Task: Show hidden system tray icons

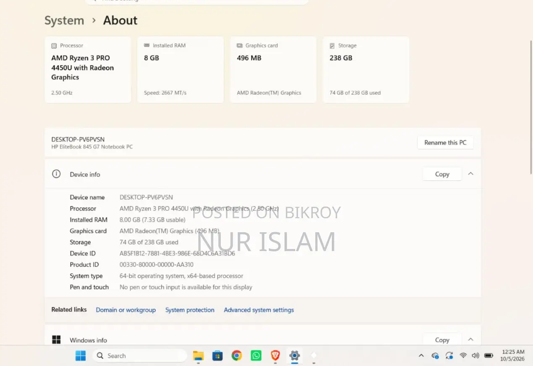Action: coord(421,355)
